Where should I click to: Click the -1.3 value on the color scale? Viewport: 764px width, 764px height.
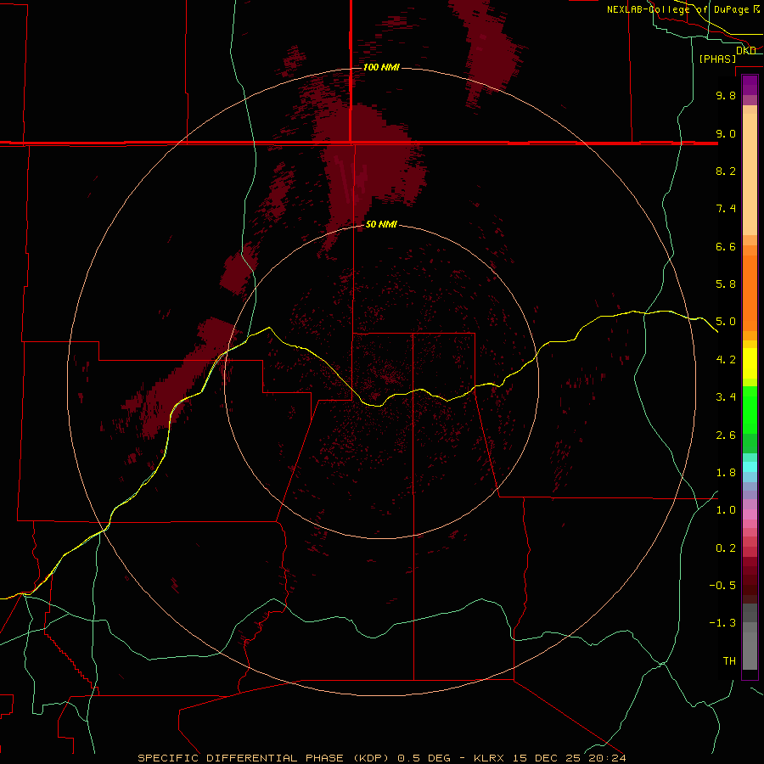coord(722,623)
